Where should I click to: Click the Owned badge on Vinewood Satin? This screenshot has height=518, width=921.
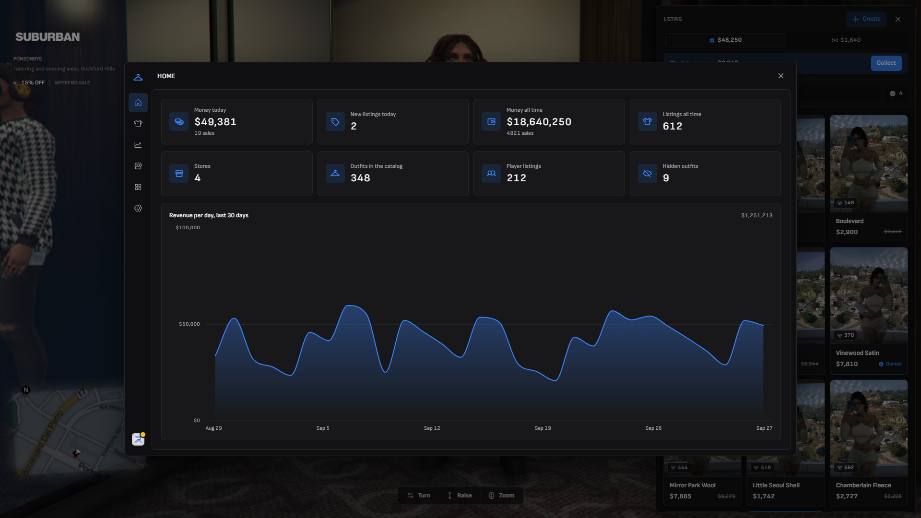click(890, 364)
